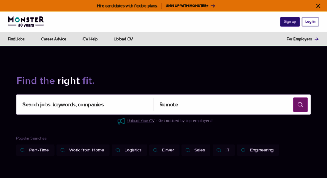Click the 'Popular Searches' label

tap(31, 138)
